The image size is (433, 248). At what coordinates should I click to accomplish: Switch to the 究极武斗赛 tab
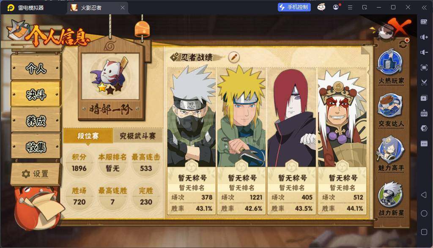[x=137, y=136]
